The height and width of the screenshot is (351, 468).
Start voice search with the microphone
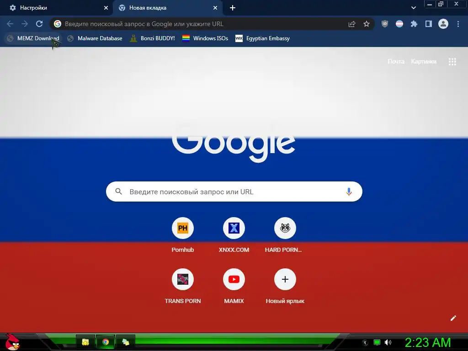(x=349, y=191)
